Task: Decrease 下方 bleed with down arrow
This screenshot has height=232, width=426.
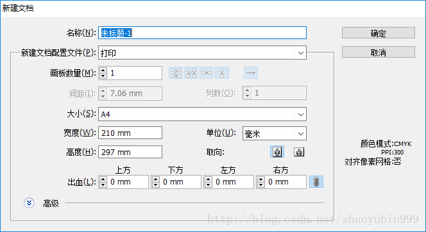Action: tap(156, 185)
